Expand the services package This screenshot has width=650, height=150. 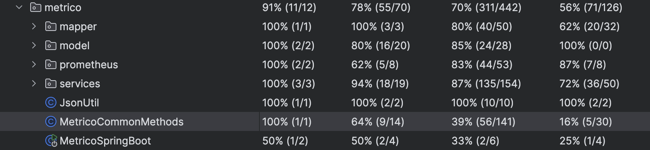(34, 83)
